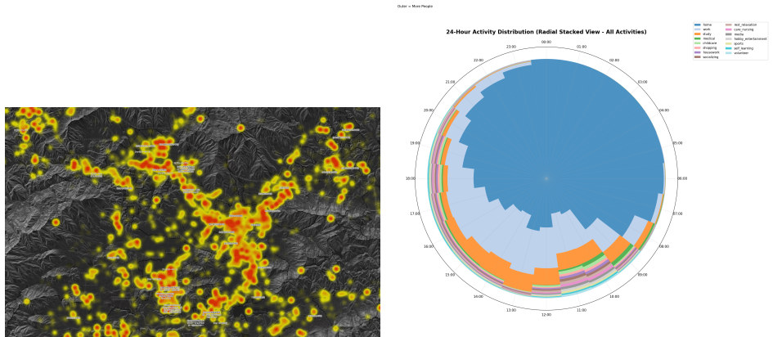773x337 pixels.
Task: Click the home legend color swatch
Action: pyautogui.click(x=698, y=25)
